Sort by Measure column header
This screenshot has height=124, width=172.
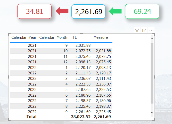click(x=101, y=37)
